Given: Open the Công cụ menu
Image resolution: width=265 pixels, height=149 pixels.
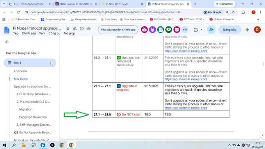Looking at the screenshot, I should [54, 34].
